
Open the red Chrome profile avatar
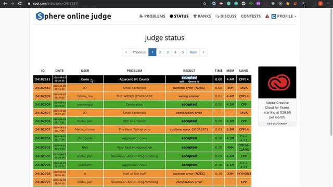[x=321, y=4]
